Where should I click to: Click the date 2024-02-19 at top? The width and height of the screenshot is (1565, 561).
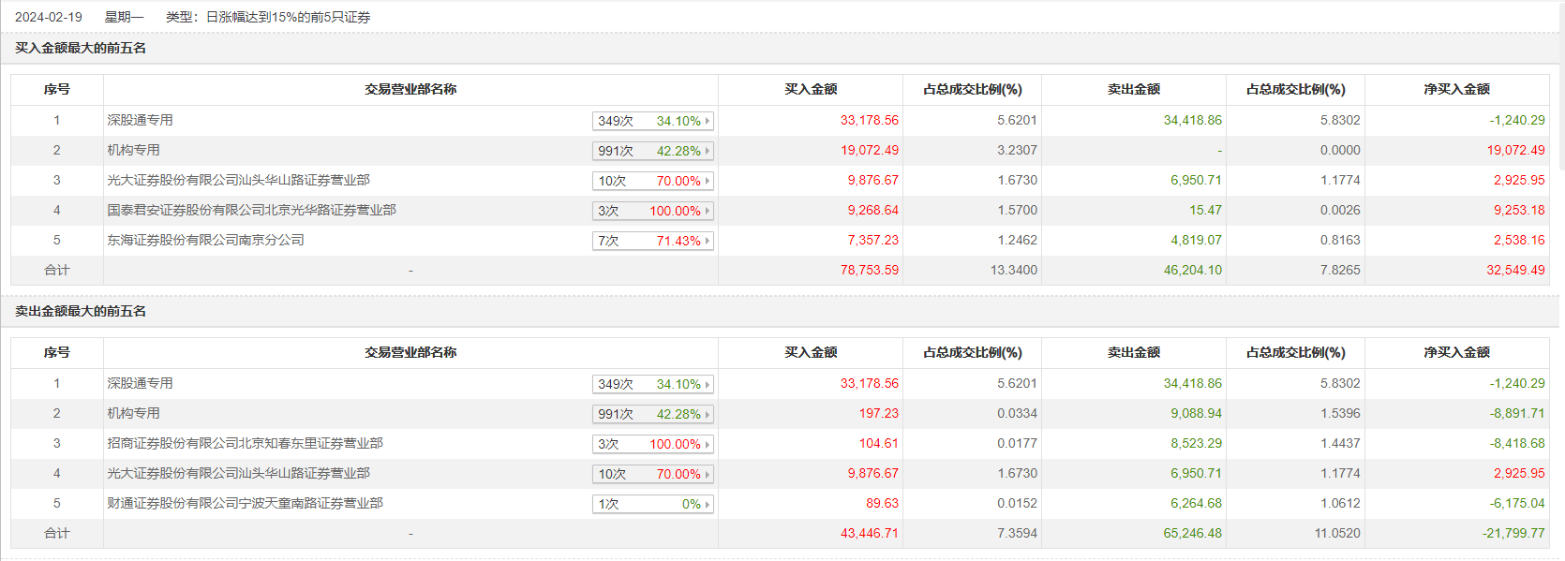[x=49, y=17]
